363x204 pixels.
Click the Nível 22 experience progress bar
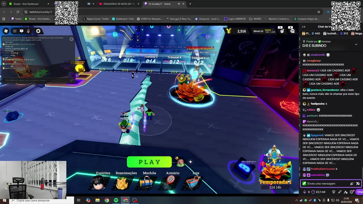pos(270,30)
